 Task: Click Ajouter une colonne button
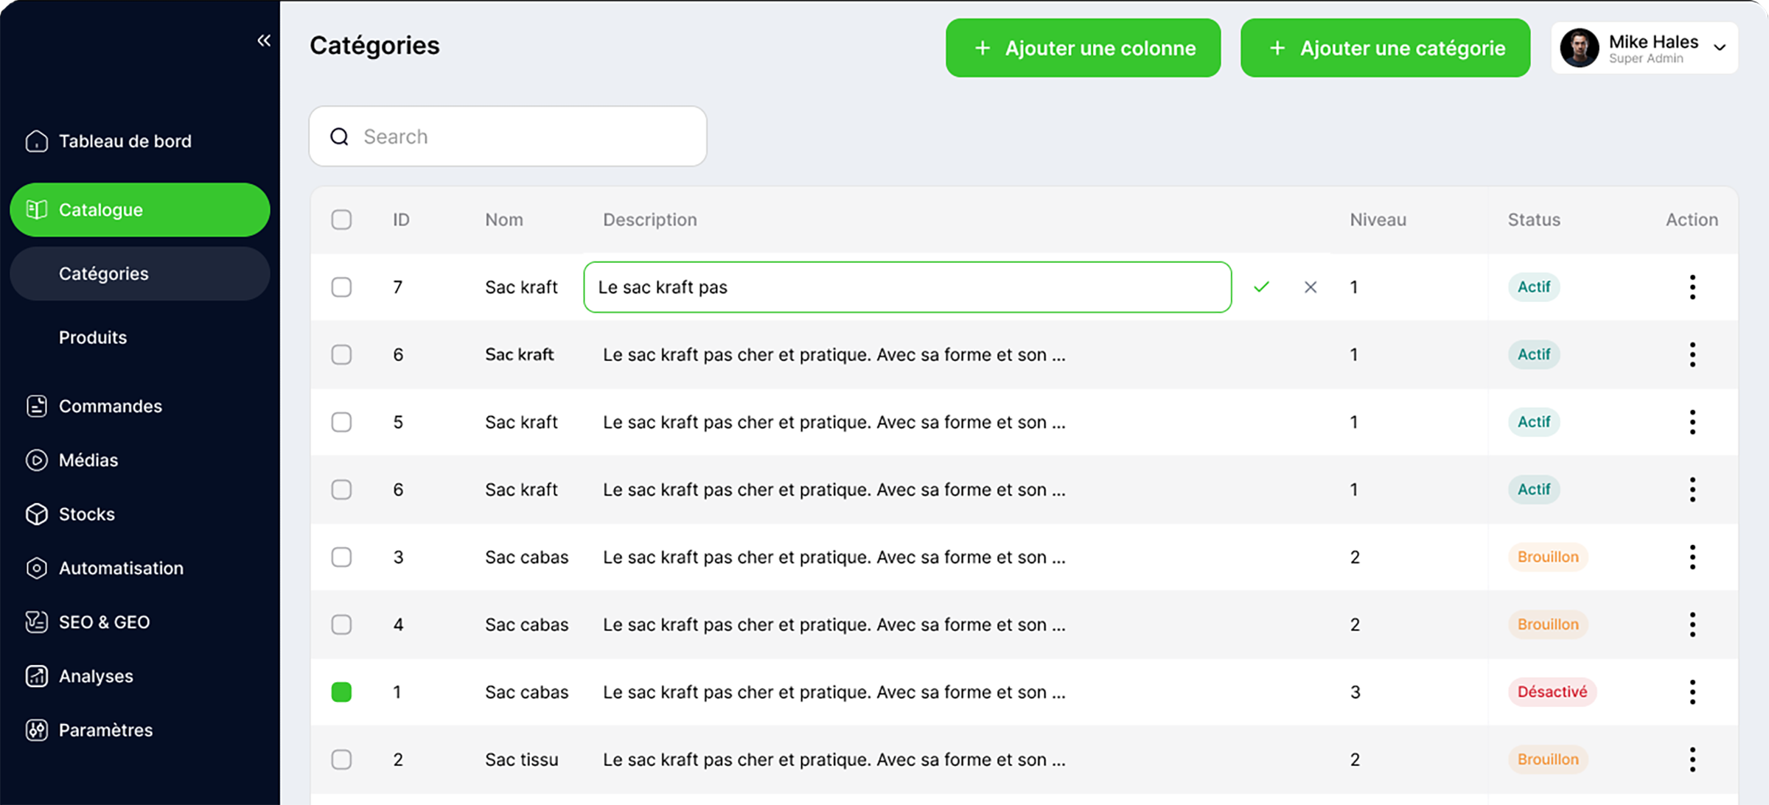coord(1083,48)
